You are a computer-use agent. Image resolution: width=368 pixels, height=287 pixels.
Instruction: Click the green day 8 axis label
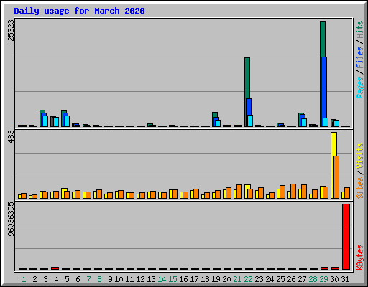pyautogui.click(x=99, y=279)
